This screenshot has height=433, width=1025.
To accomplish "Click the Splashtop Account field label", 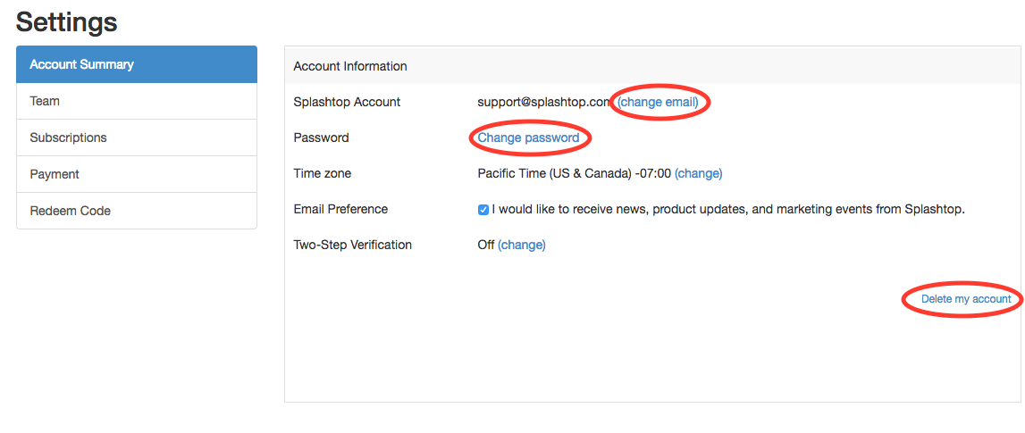I will 347,102.
